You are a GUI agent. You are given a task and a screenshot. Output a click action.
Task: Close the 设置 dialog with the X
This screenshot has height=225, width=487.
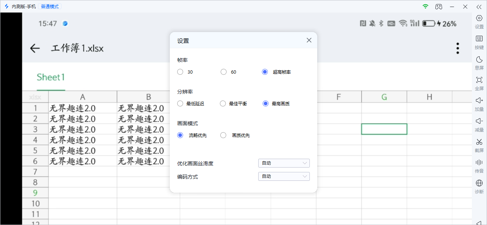click(309, 40)
